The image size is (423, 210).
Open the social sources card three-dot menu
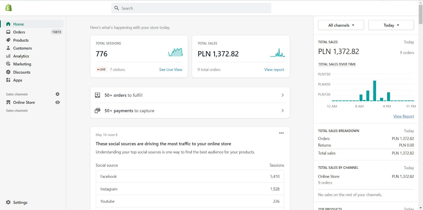click(282, 133)
